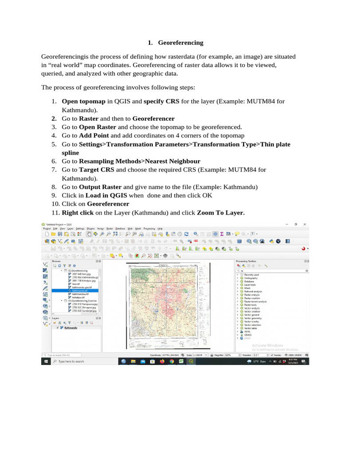Click the Filter Legend icon in Layers panel
The height and width of the screenshot is (454, 341).
point(69,323)
